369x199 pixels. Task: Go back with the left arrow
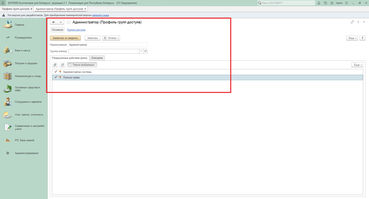[54, 22]
